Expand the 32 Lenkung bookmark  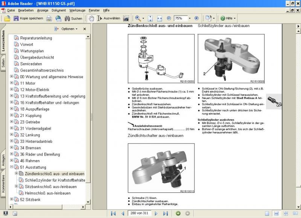(x=12, y=135)
